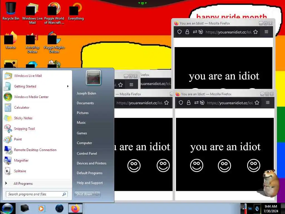The width and height of the screenshot is (285, 214).
Task: Click blocked-autoplay icon in top Firefox window
Action: click(x=201, y=32)
